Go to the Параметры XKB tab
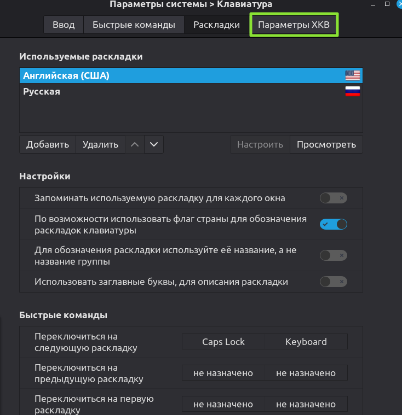Viewport: 402px width, 415px height. [x=294, y=25]
